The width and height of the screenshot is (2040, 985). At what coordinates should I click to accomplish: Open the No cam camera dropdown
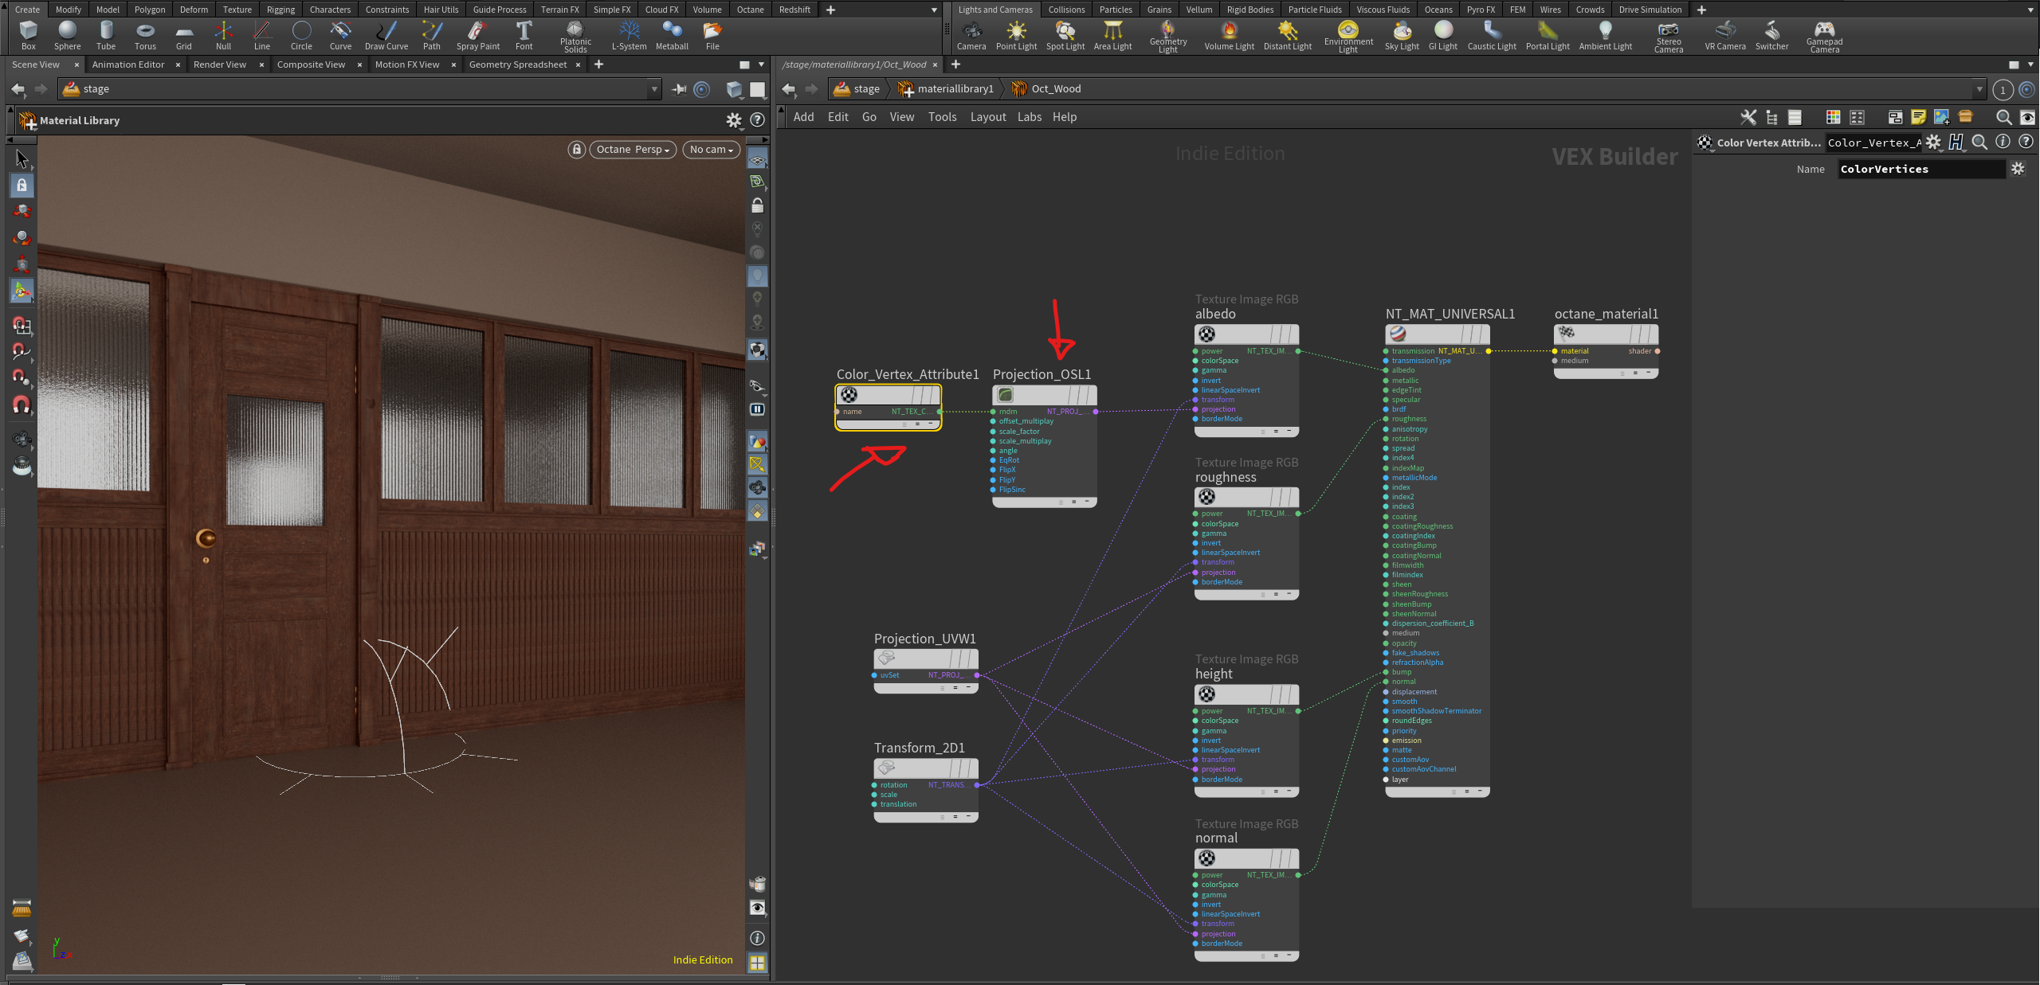click(x=711, y=149)
